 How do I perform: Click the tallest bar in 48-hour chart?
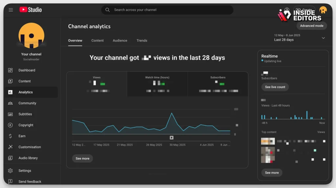coord(307,115)
